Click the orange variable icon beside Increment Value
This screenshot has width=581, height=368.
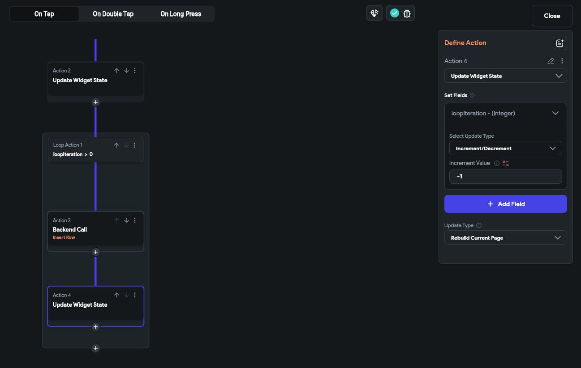[x=506, y=163]
